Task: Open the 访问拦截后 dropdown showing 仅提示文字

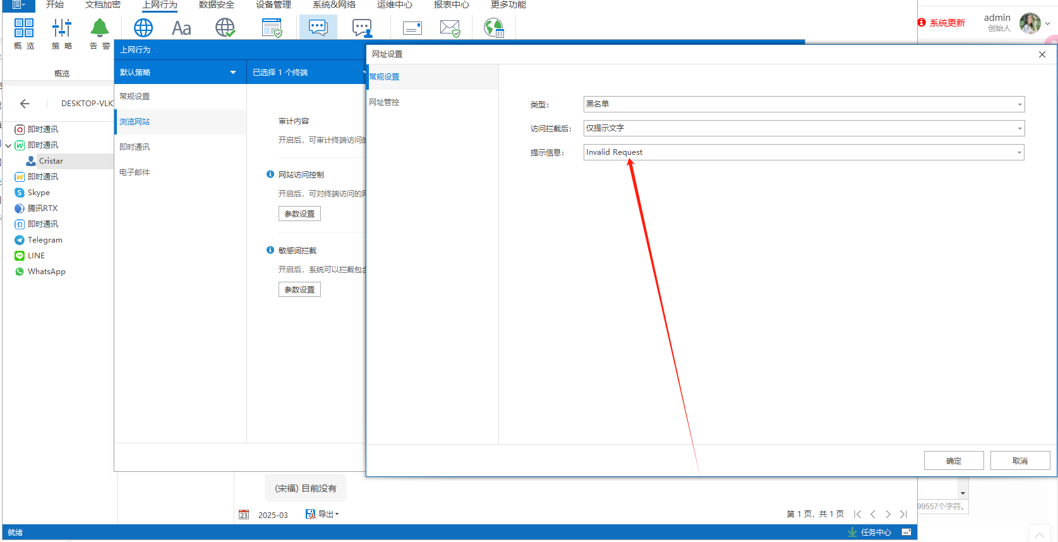Action: 803,128
